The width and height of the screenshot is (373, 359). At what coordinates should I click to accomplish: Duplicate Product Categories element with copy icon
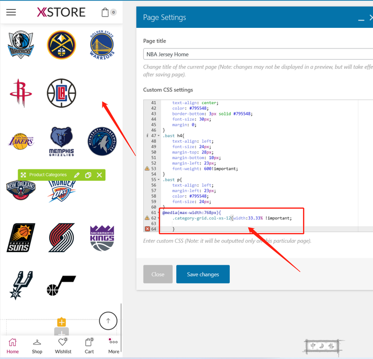pyautogui.click(x=88, y=175)
